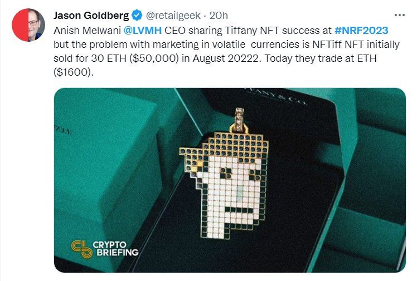Screen dimensions: 417x281
Task: Click the CRYPTO BRIEFING wordmark text
Action: (x=116, y=249)
